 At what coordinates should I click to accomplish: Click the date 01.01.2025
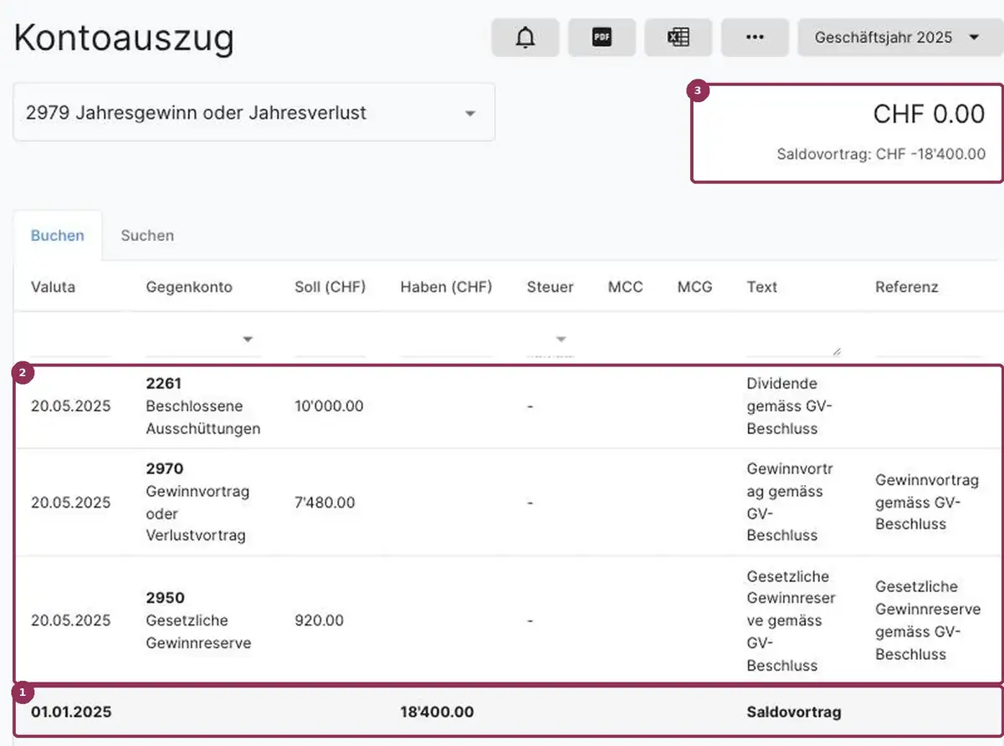[71, 713]
